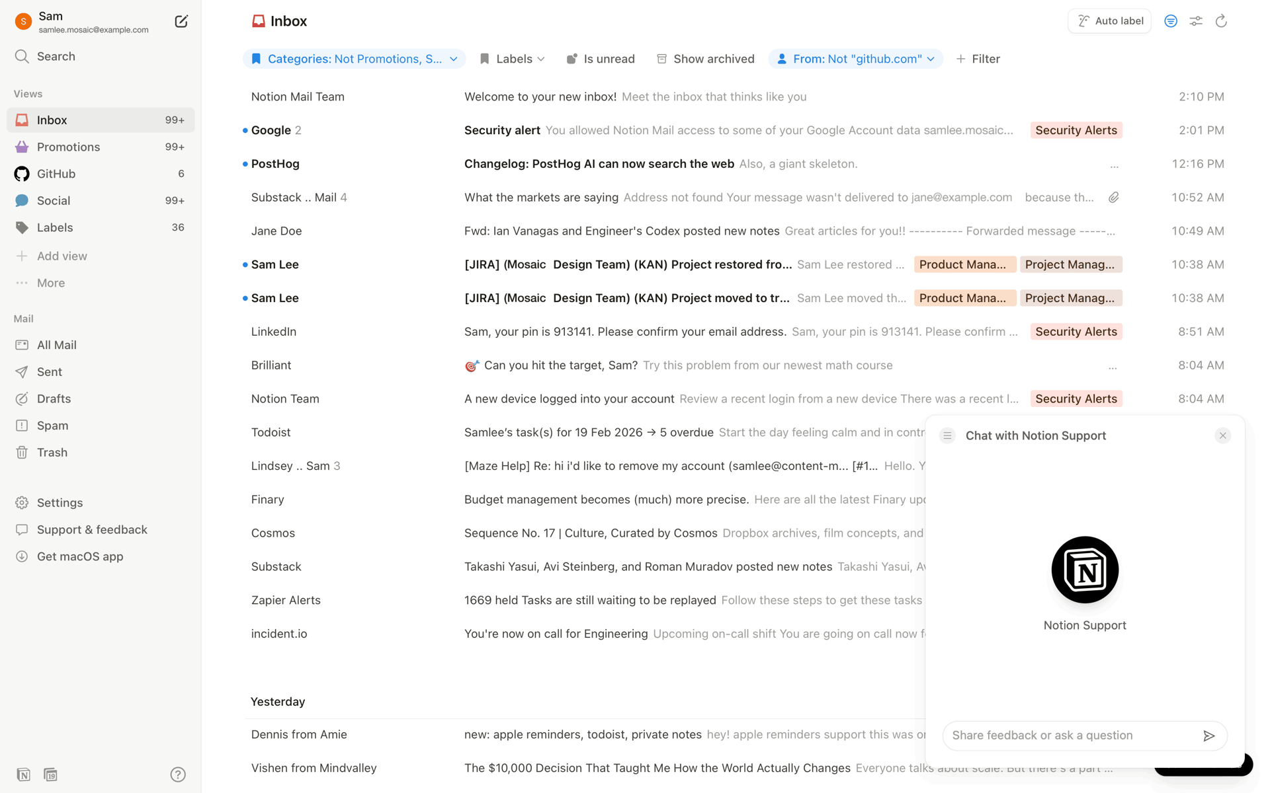Click Add view in the sidebar
Screen dimensions: 1270x793
tap(101, 256)
